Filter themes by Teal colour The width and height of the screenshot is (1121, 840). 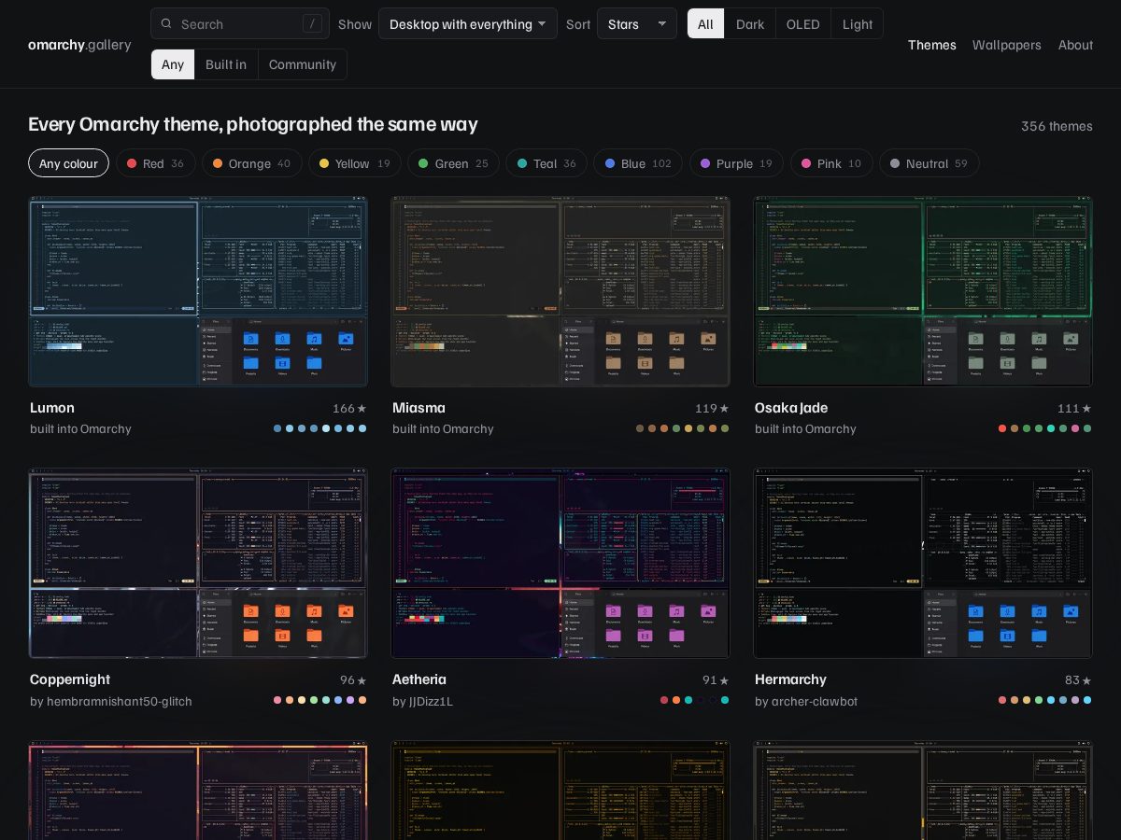[x=546, y=163]
